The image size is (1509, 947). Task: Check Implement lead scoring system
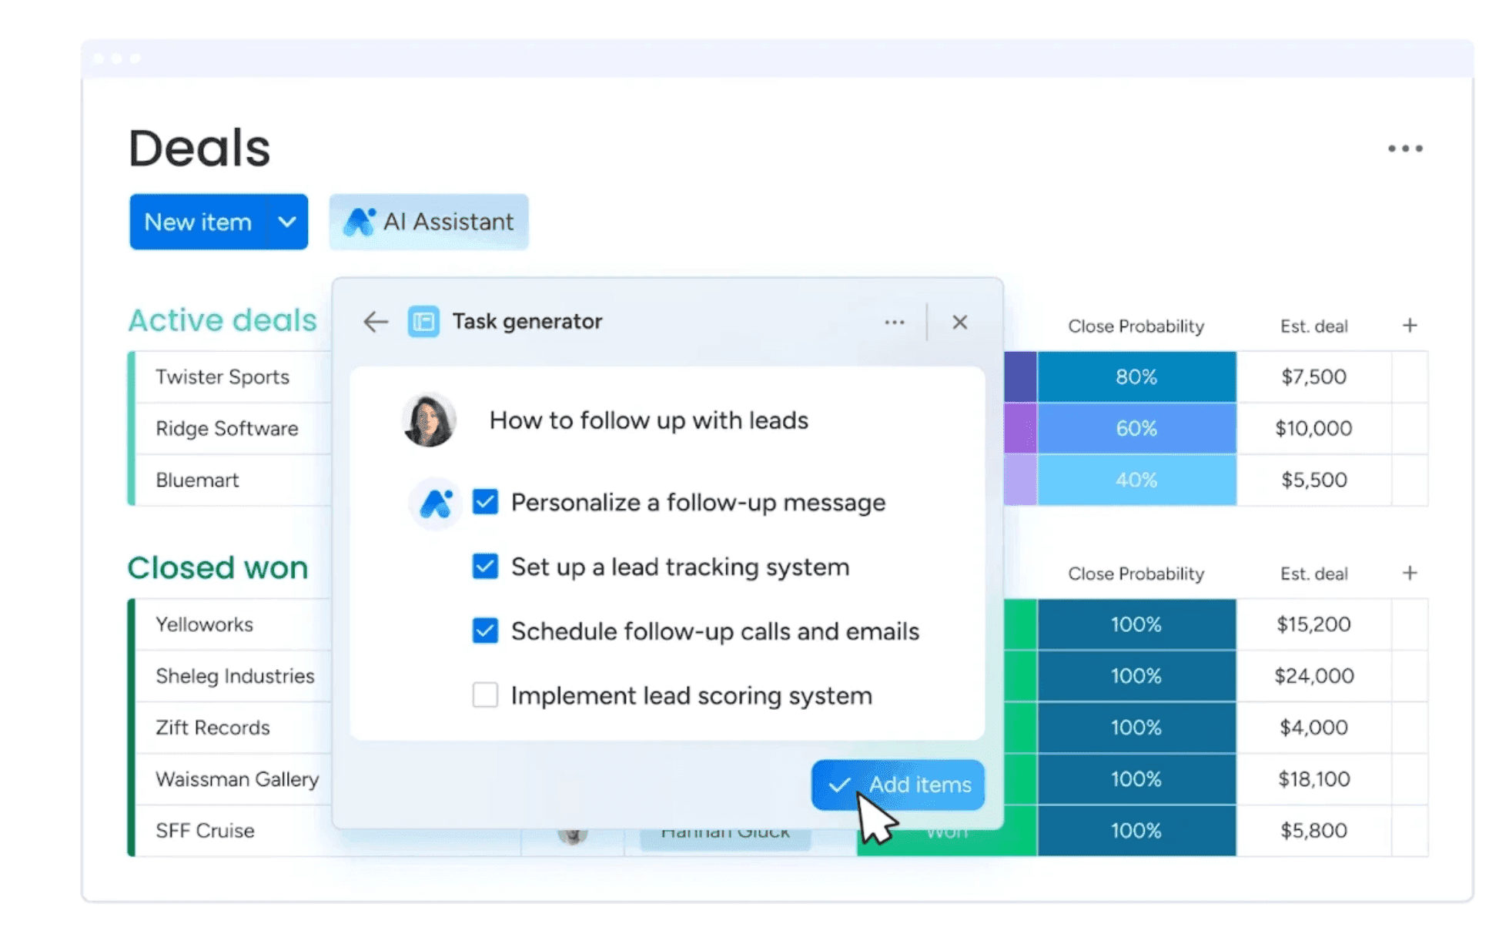click(x=485, y=695)
